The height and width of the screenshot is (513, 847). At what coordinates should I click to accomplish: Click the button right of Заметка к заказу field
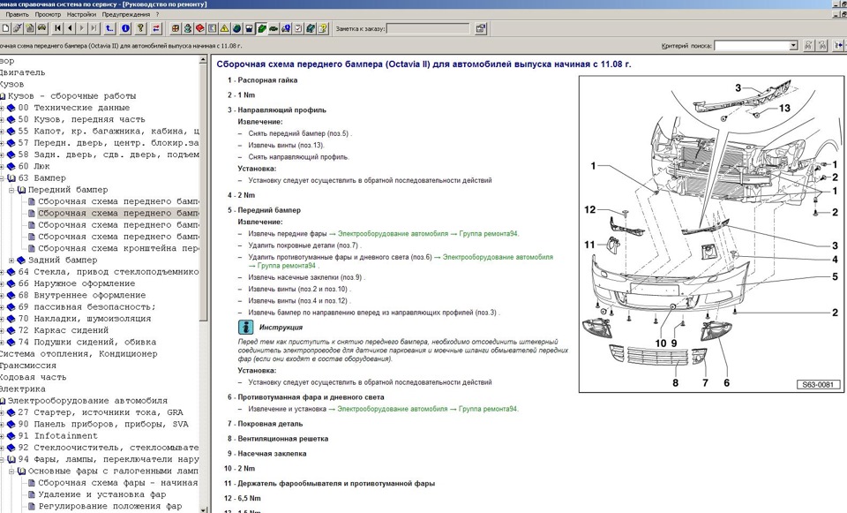tap(480, 28)
